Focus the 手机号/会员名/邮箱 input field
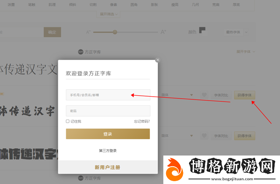 point(108,95)
